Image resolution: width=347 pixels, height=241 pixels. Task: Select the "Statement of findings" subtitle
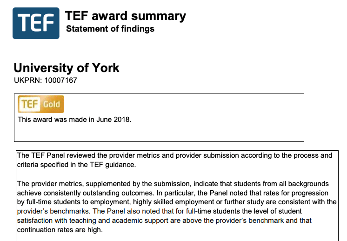click(x=110, y=29)
